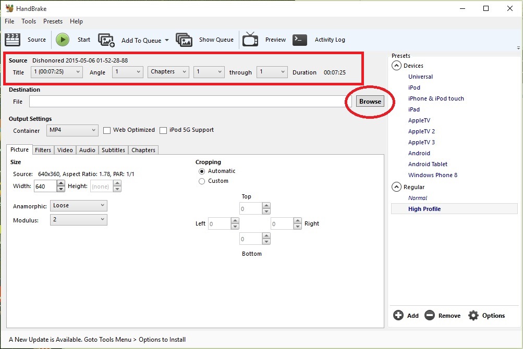
Task: Open the Container MP4 dropdown
Action: [72, 130]
